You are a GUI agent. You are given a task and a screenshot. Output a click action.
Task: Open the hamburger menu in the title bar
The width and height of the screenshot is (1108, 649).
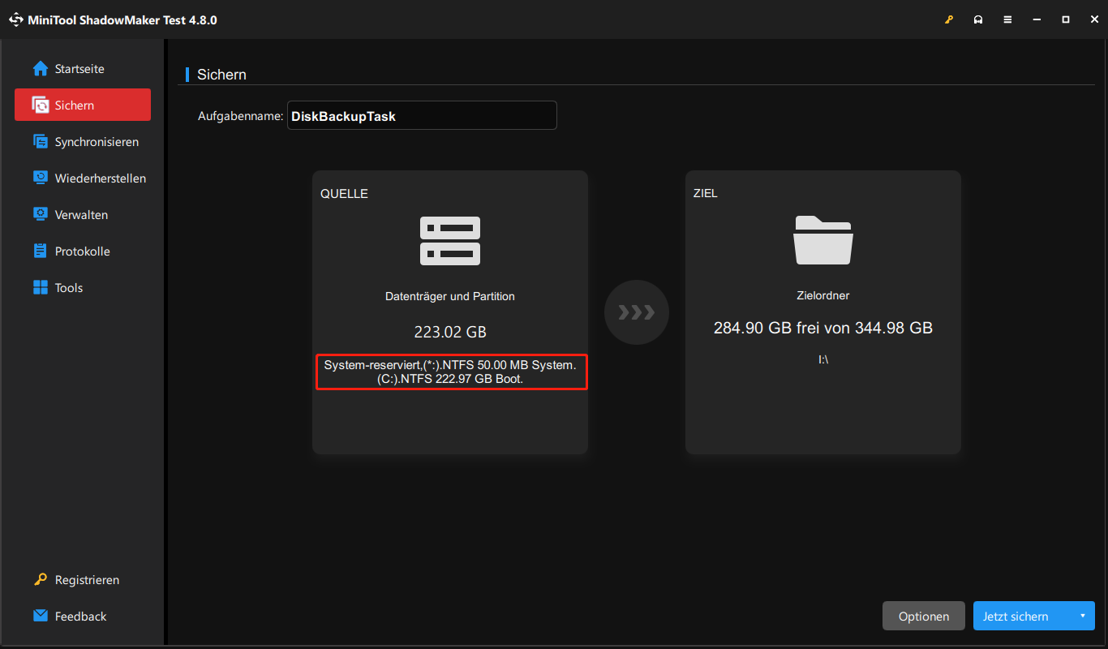click(x=1007, y=19)
